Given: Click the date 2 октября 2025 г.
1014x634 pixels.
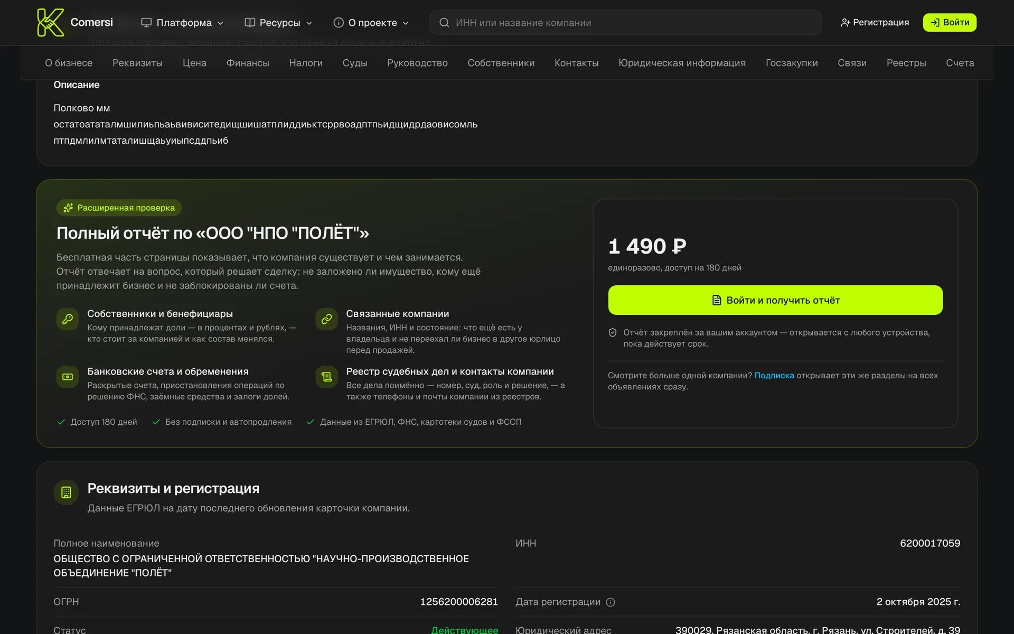Looking at the screenshot, I should [918, 602].
